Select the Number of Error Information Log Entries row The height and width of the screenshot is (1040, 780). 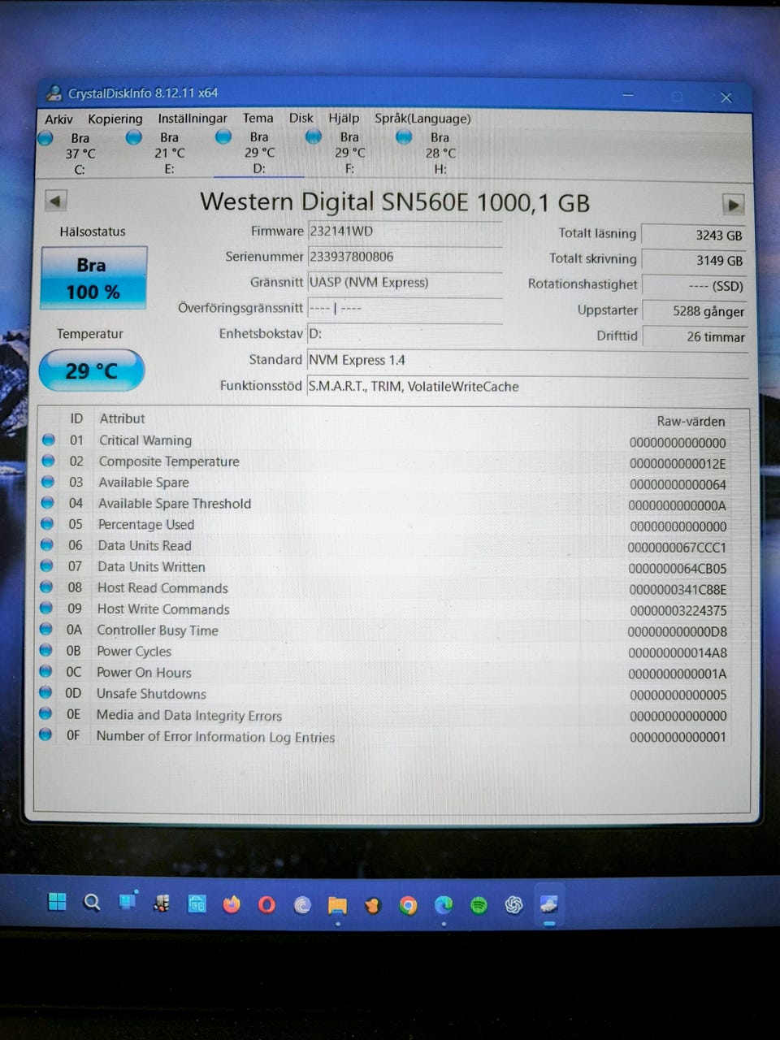[383, 736]
